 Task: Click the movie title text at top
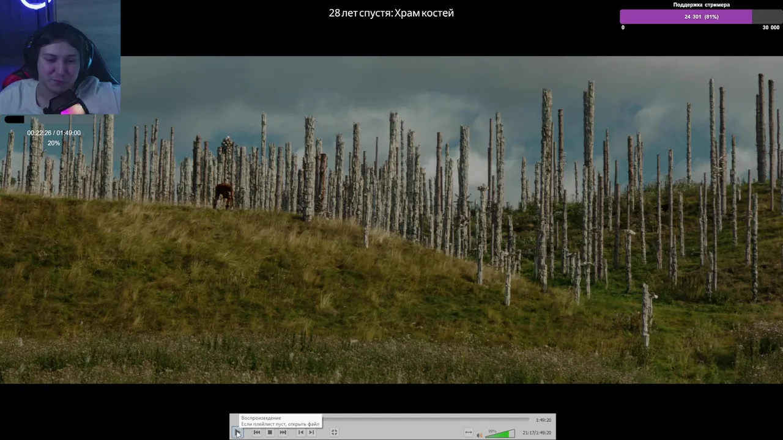click(391, 13)
